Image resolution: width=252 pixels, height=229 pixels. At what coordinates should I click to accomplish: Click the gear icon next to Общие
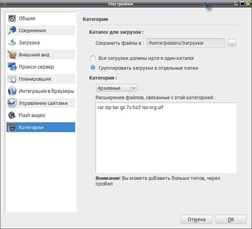pyautogui.click(x=12, y=18)
